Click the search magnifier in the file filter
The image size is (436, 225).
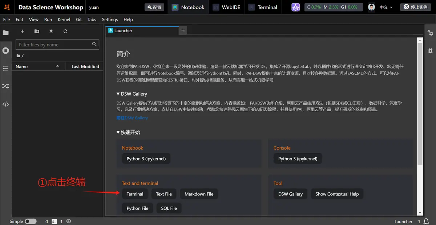tap(94, 44)
